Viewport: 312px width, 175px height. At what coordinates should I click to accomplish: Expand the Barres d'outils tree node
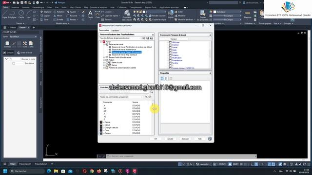(104, 63)
